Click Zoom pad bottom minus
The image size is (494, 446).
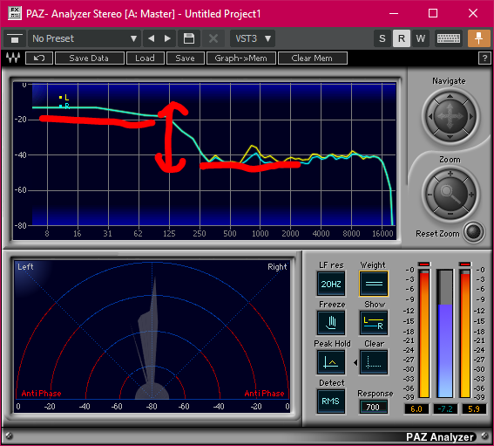pyautogui.click(x=450, y=215)
